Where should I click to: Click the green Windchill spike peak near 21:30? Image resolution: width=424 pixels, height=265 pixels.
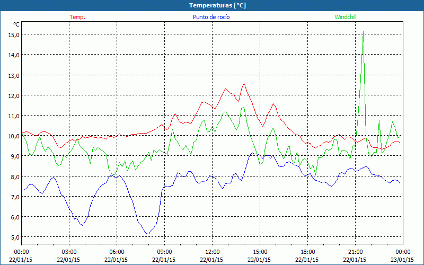point(363,32)
